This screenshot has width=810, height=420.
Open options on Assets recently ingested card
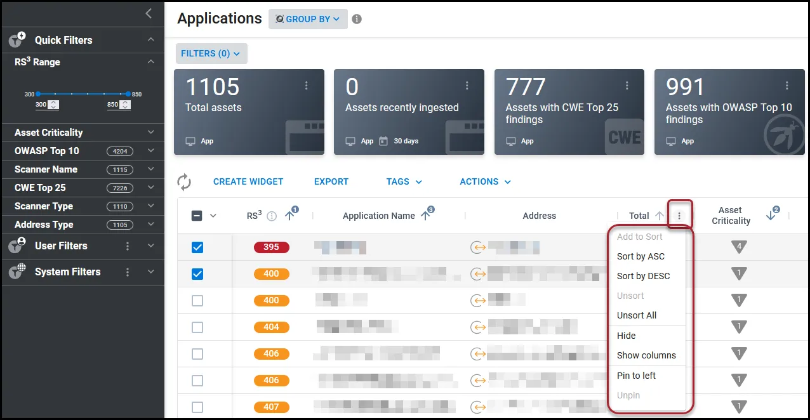coord(467,86)
